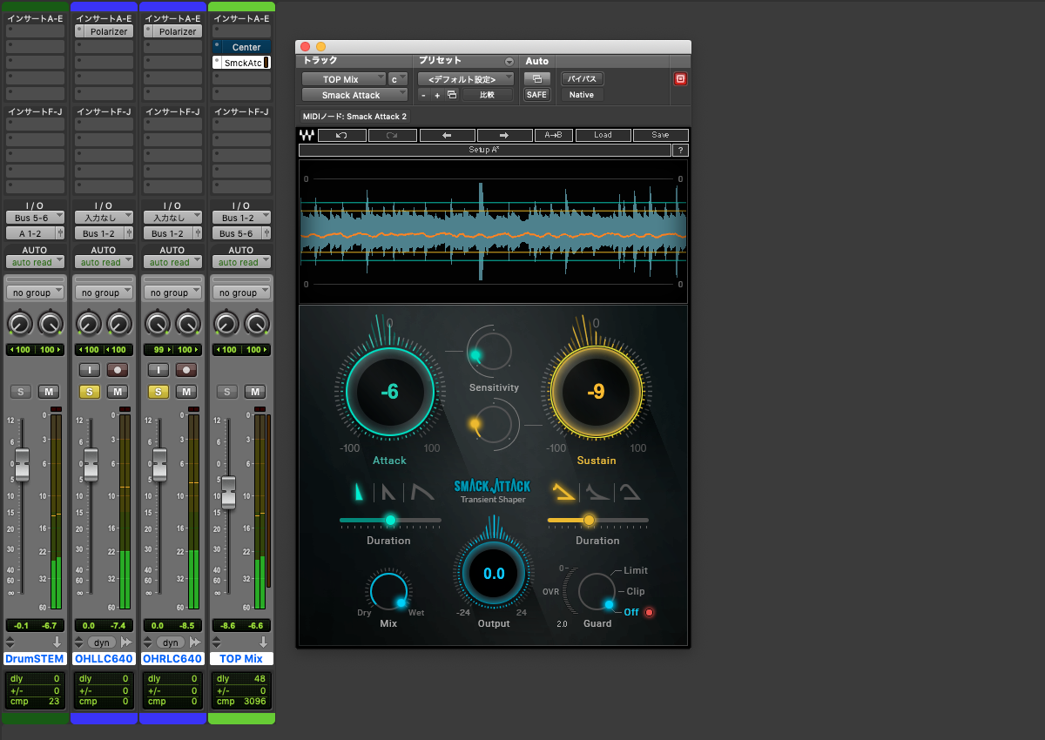1045x740 pixels.
Task: Select the next preset with plus button
Action: (437, 95)
